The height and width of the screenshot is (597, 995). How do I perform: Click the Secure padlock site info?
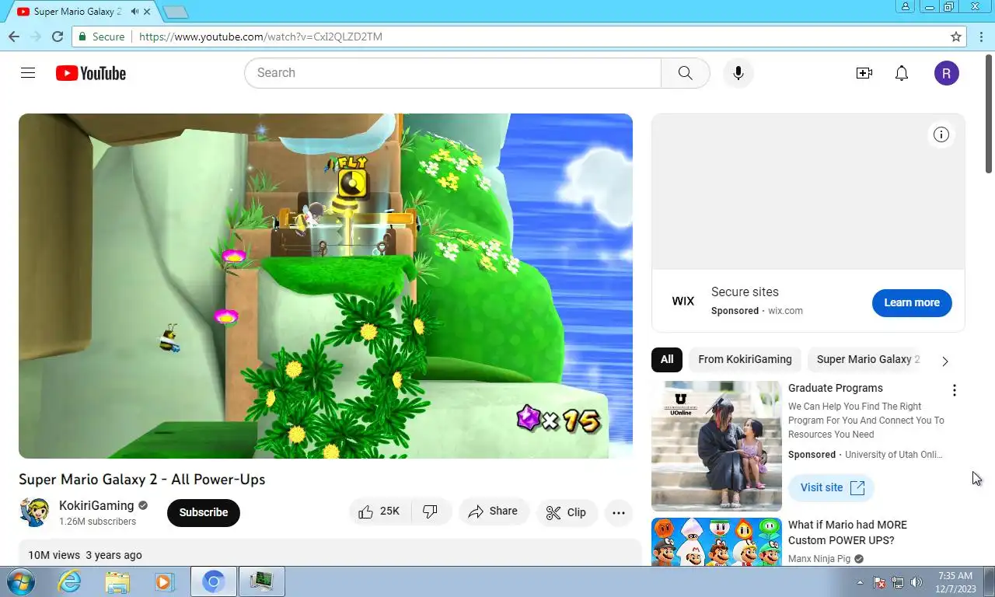pos(101,37)
